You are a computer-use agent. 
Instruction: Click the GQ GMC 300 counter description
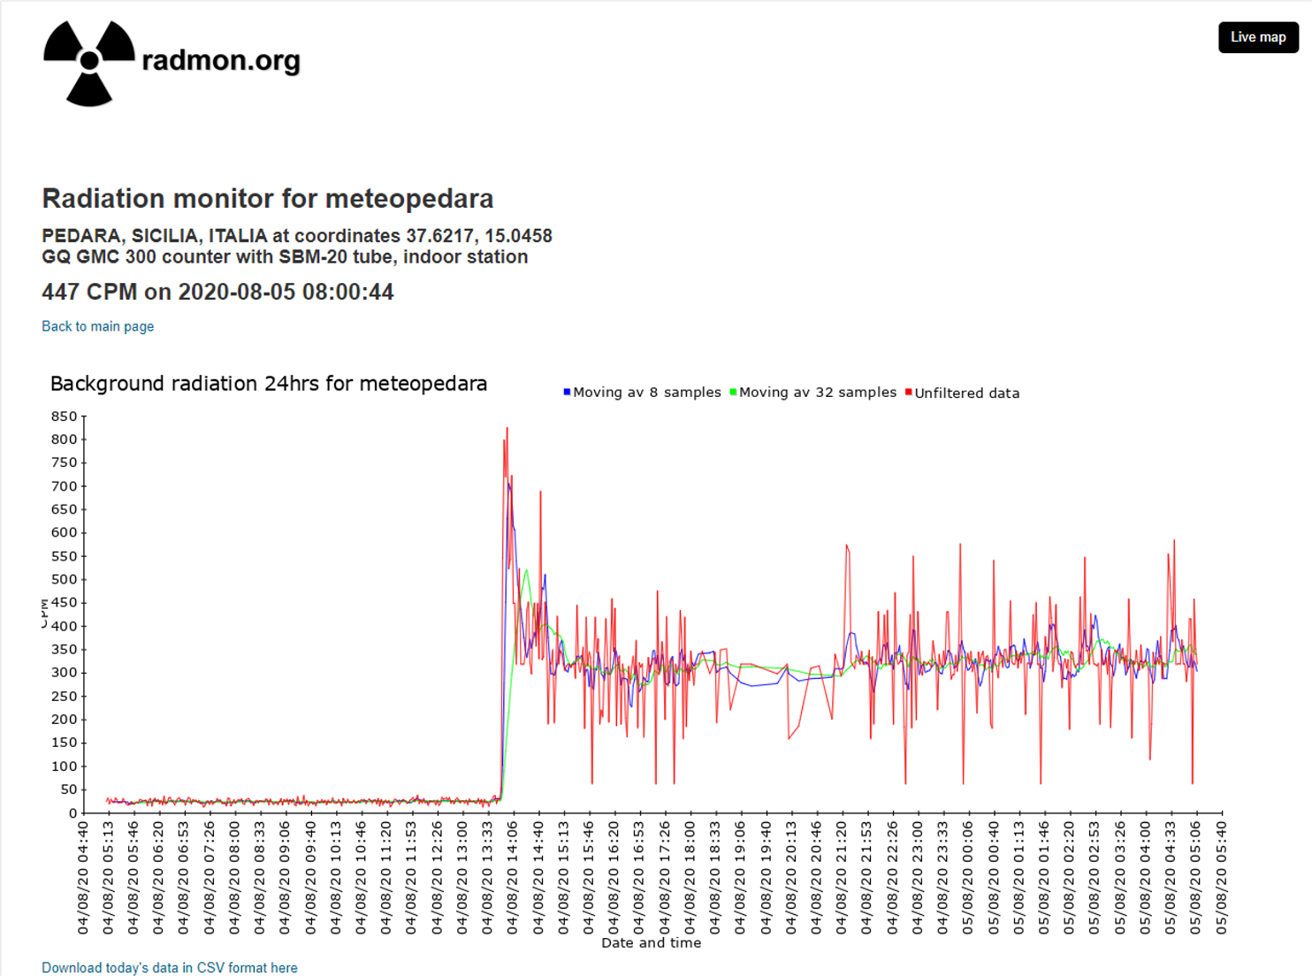[285, 257]
